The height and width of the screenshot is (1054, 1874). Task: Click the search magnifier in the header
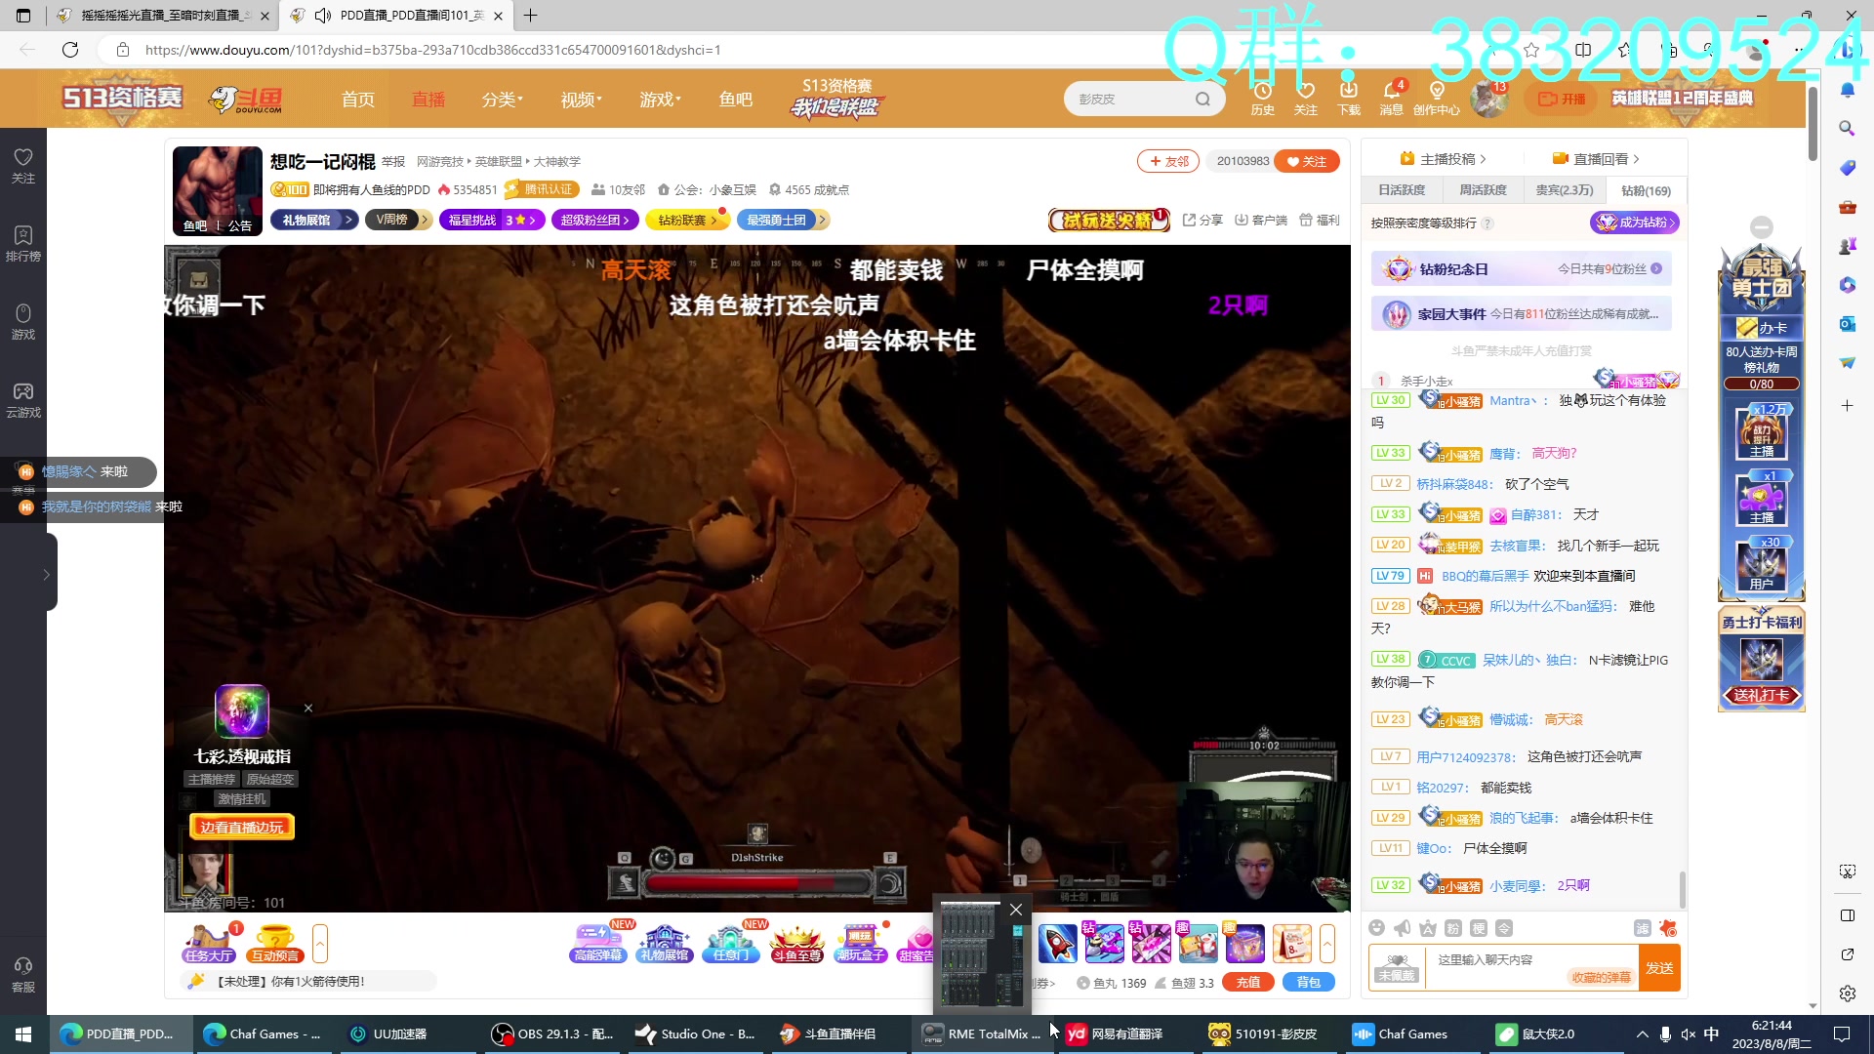tap(1202, 99)
